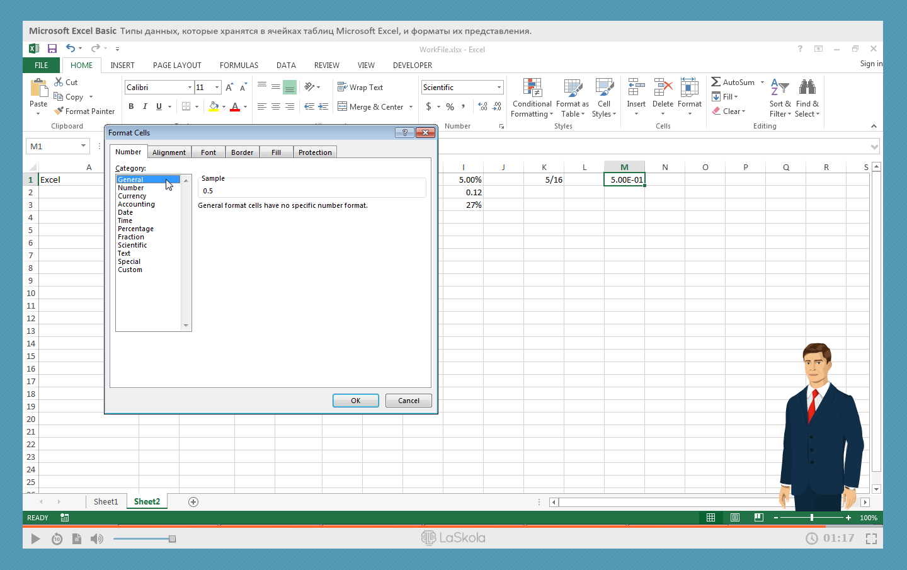This screenshot has height=570, width=907.
Task: Select Currency in the Category list
Action: (132, 196)
